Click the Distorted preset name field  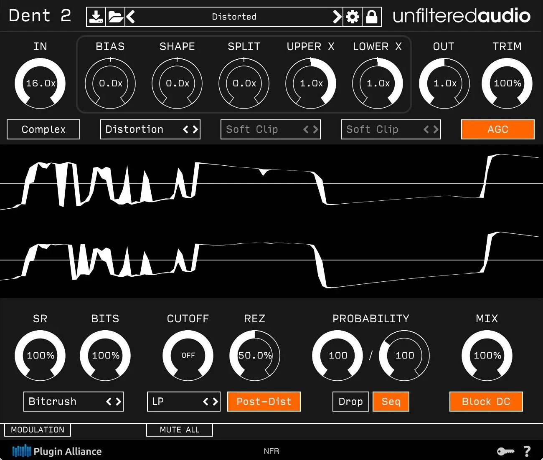coord(234,17)
